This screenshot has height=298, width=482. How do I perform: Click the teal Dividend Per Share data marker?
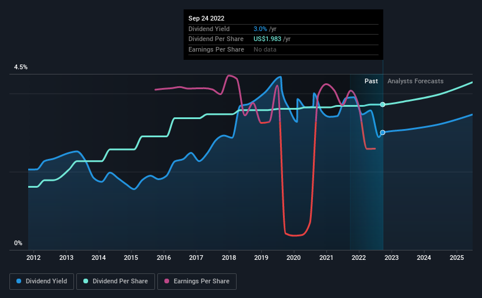[x=383, y=104]
